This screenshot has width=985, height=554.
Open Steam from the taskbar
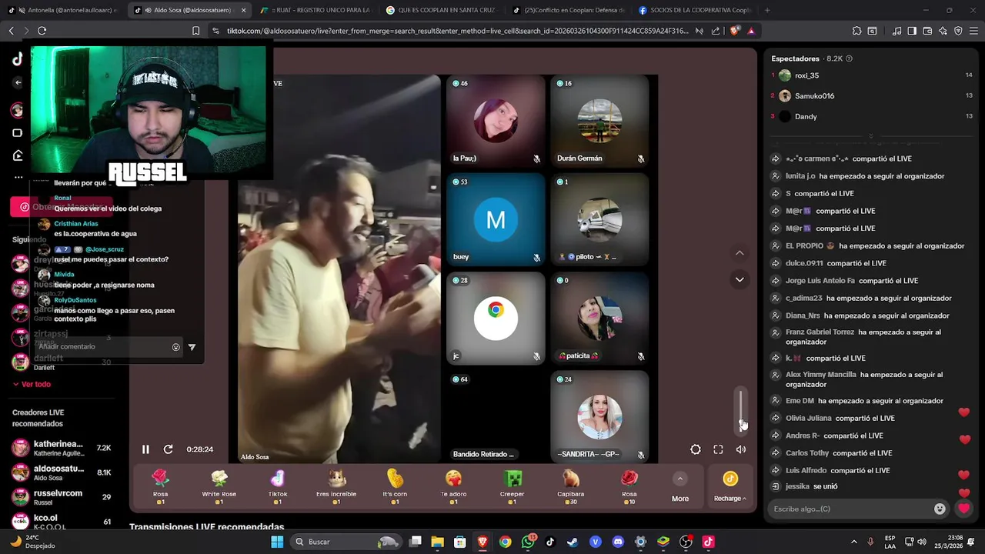point(573,542)
